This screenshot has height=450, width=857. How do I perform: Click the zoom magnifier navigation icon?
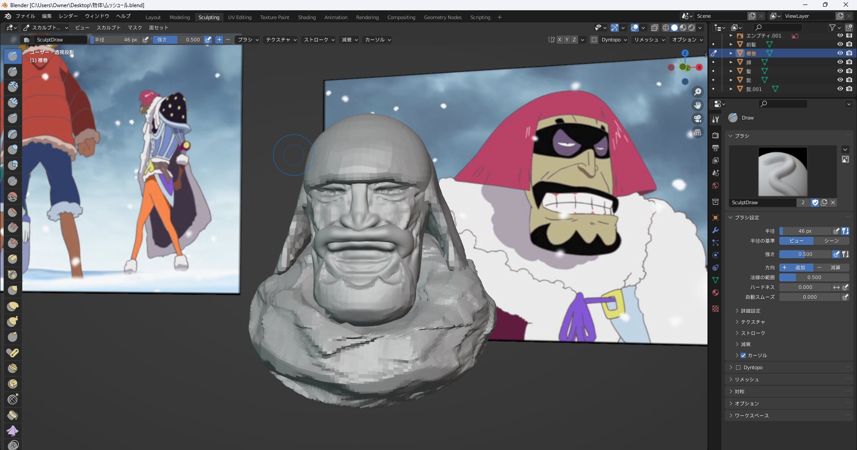pyautogui.click(x=697, y=92)
